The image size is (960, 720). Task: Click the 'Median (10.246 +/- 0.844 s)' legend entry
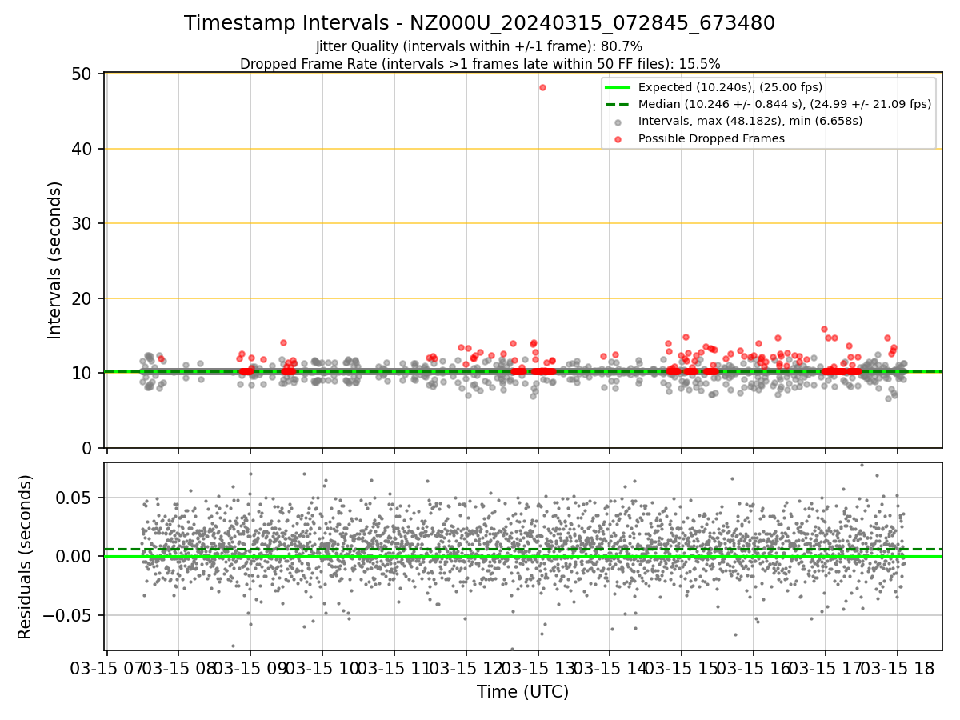tap(785, 104)
